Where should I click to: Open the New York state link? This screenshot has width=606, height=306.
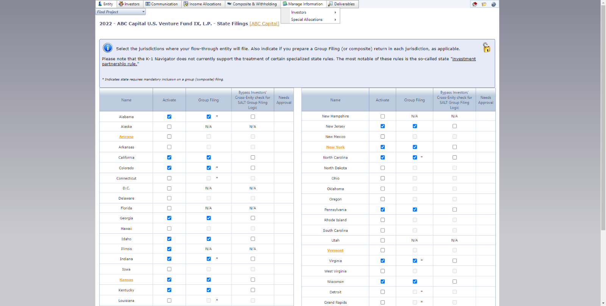click(335, 147)
